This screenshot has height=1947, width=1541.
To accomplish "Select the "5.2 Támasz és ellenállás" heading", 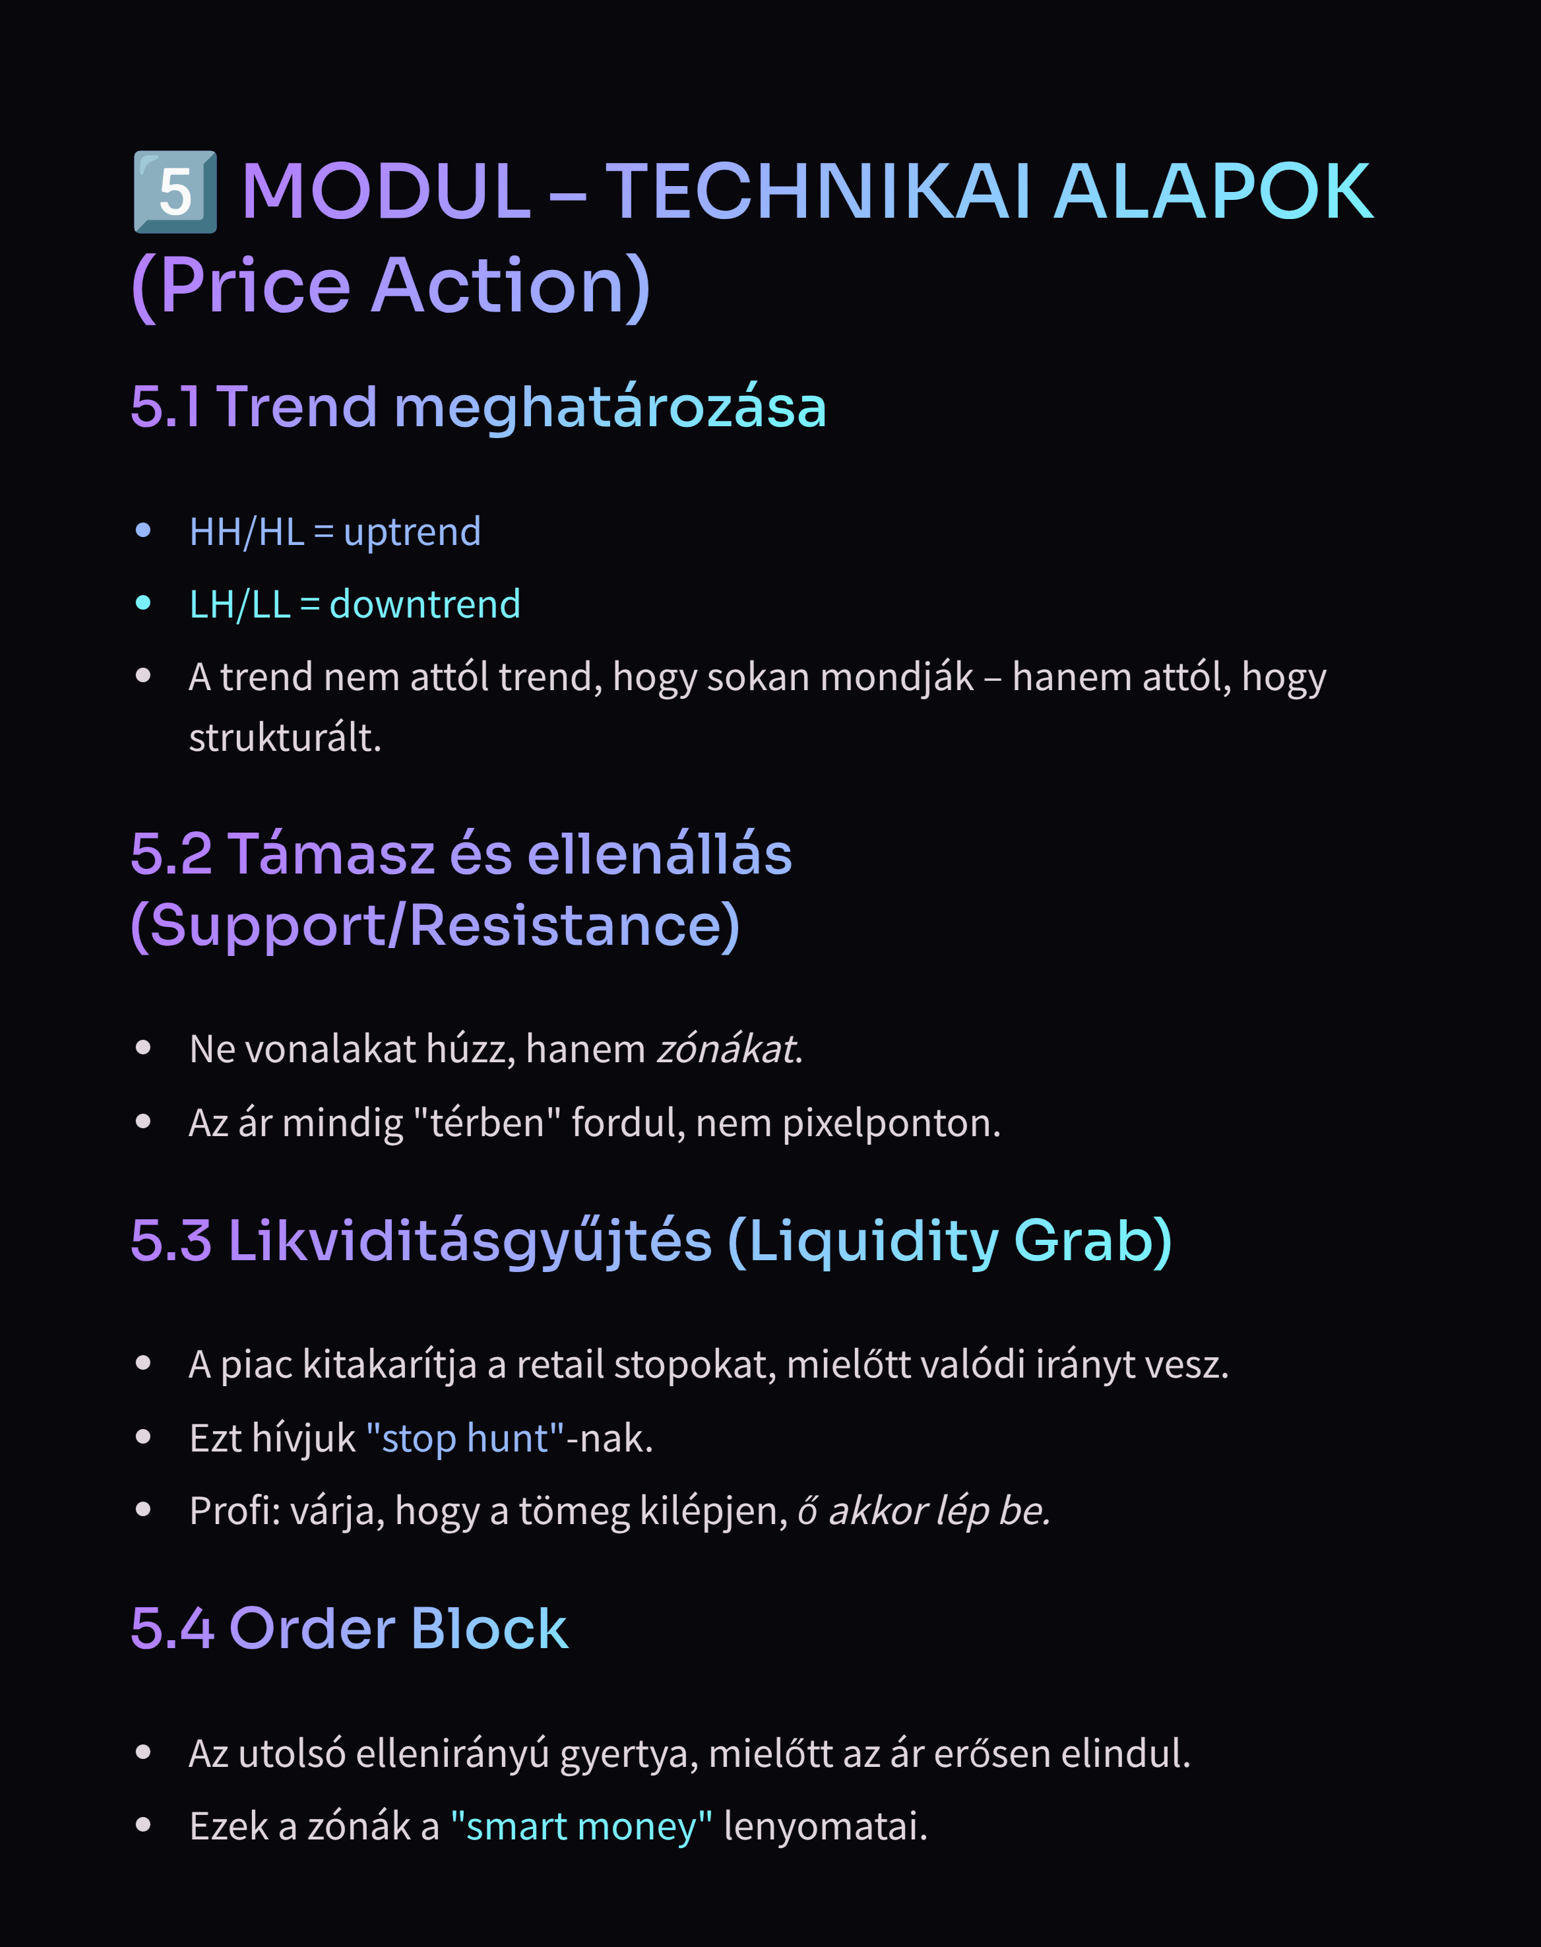I will click(x=461, y=854).
